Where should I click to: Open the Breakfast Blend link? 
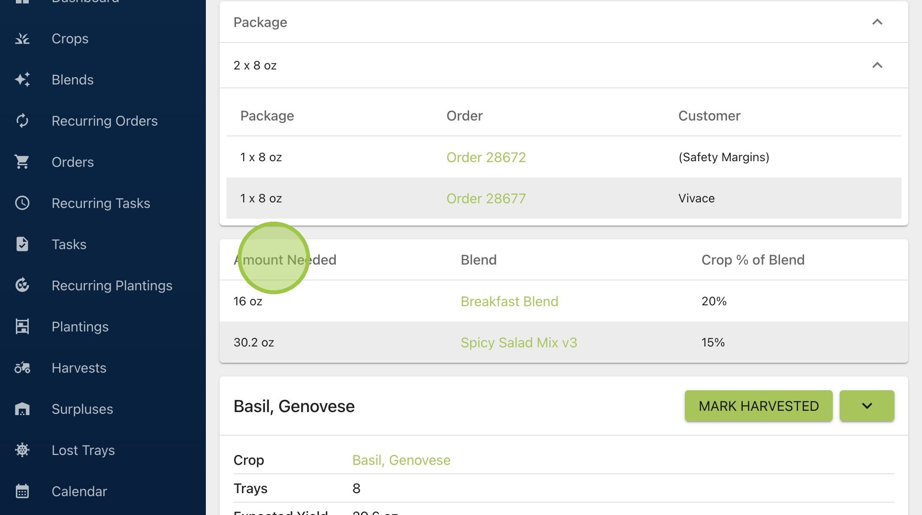[509, 301]
